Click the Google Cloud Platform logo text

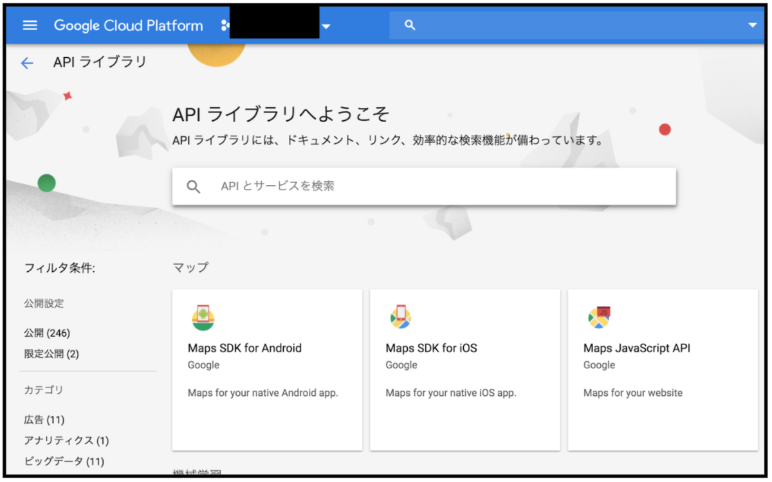coord(128,26)
